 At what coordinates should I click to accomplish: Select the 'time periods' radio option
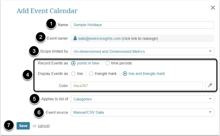(x=108, y=63)
